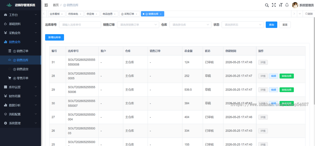Click the 财务结算 yen icon
Screen dimensions: 315x146
coord(6,96)
